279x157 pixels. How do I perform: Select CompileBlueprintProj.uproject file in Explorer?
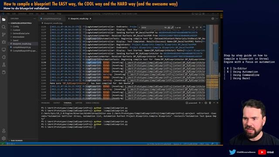pyautogui.click(x=25, y=51)
